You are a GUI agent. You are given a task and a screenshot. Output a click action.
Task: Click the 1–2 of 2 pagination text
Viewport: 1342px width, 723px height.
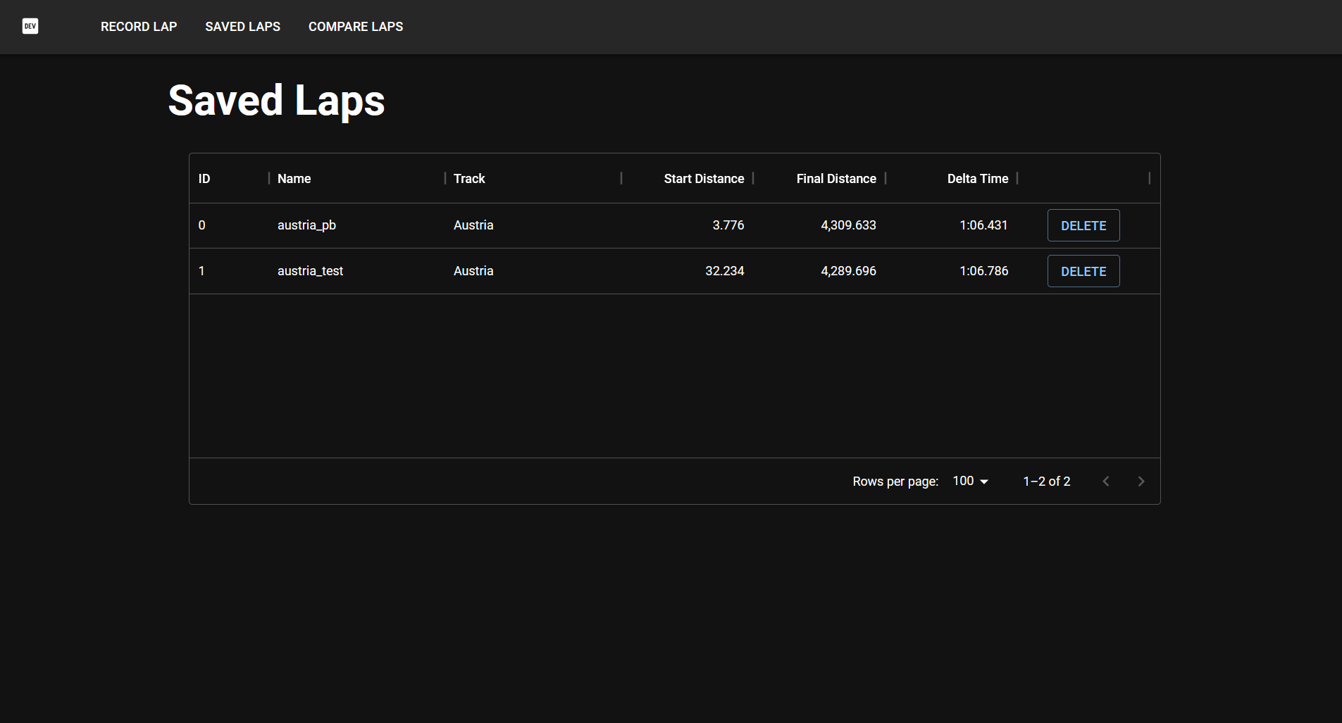tap(1046, 482)
